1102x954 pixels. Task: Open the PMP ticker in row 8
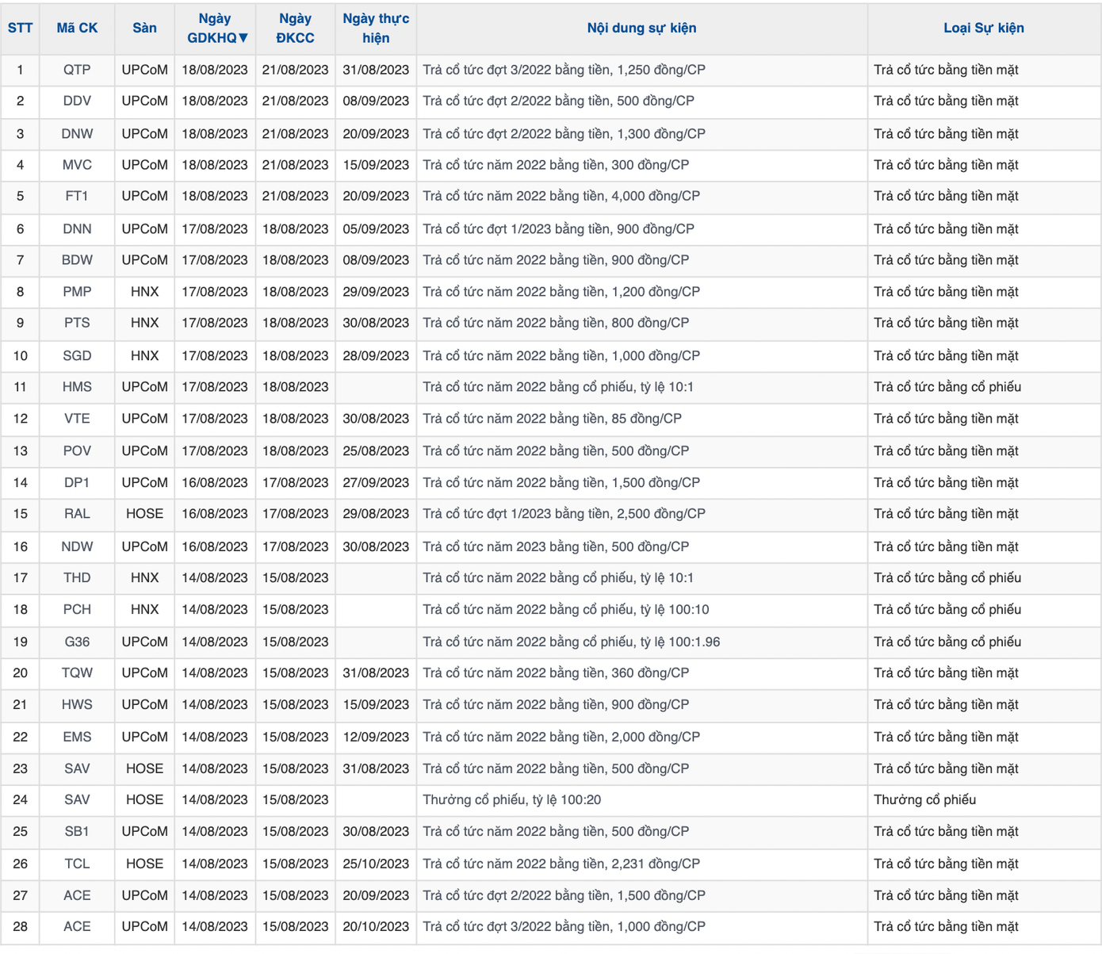(77, 292)
